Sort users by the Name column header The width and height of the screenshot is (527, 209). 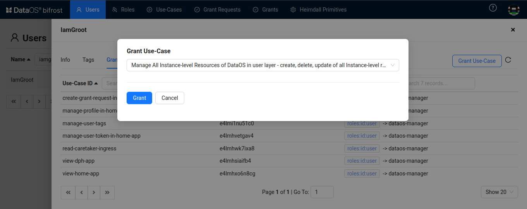21,59
